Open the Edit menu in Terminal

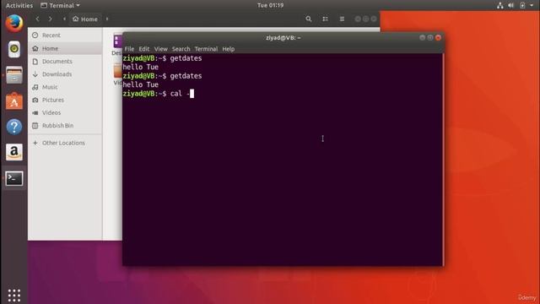(144, 49)
